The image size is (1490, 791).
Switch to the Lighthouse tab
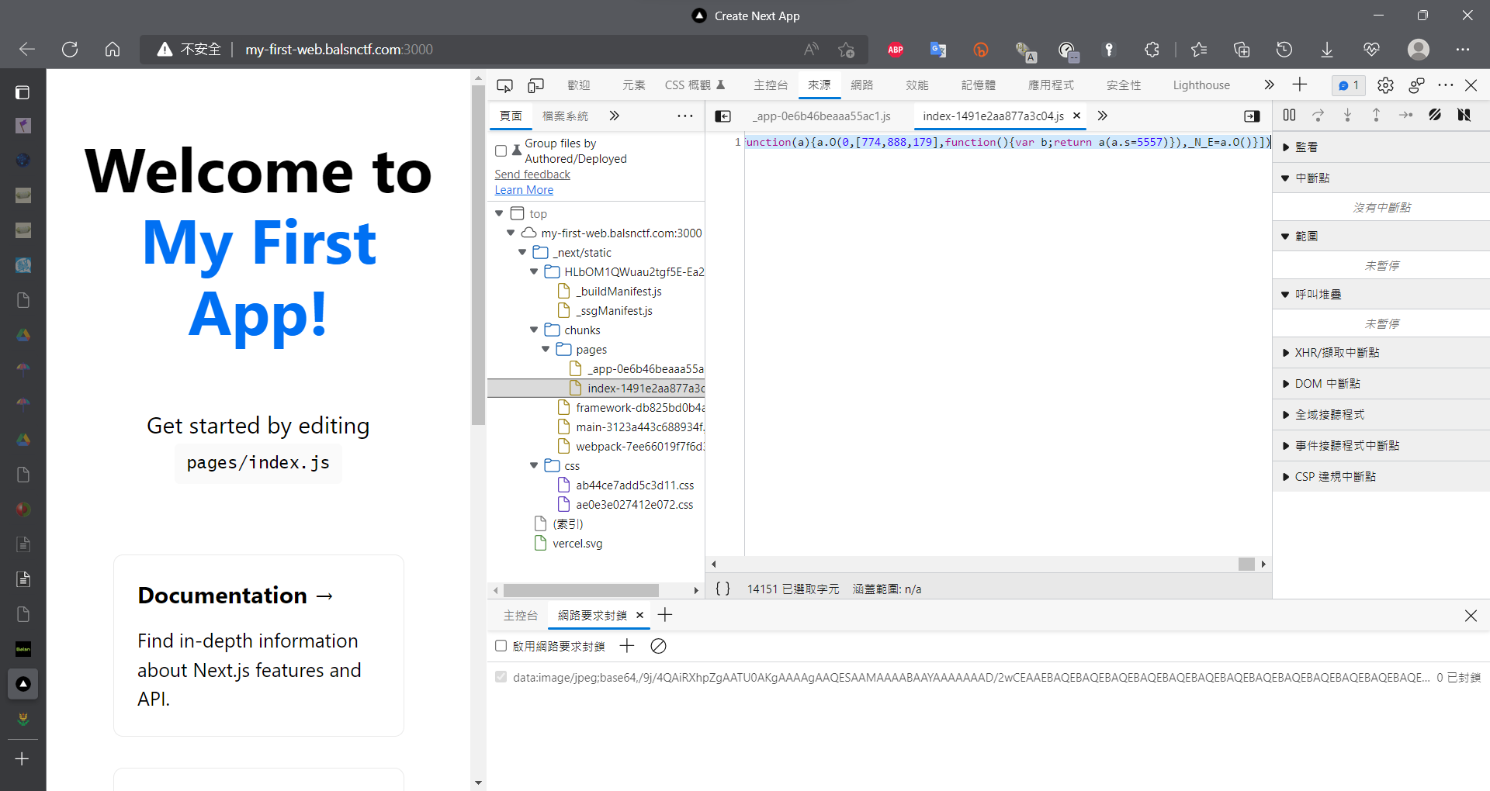tap(1201, 85)
